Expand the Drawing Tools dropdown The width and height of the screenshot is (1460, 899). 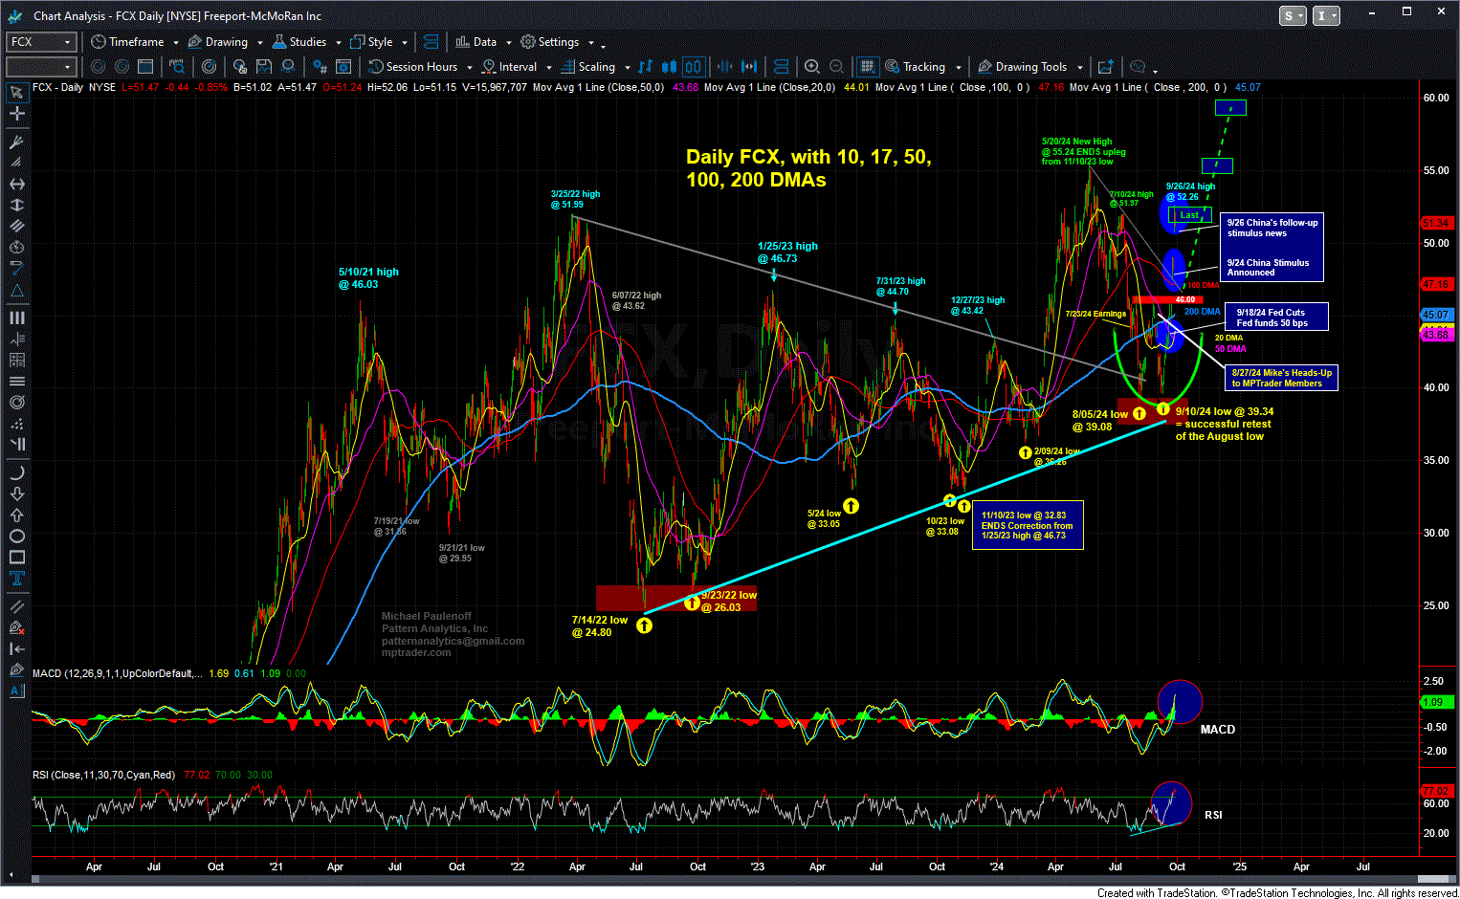click(1080, 68)
